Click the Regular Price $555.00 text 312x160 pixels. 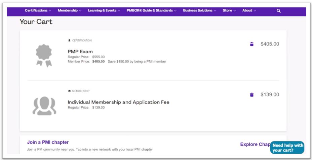click(x=86, y=57)
